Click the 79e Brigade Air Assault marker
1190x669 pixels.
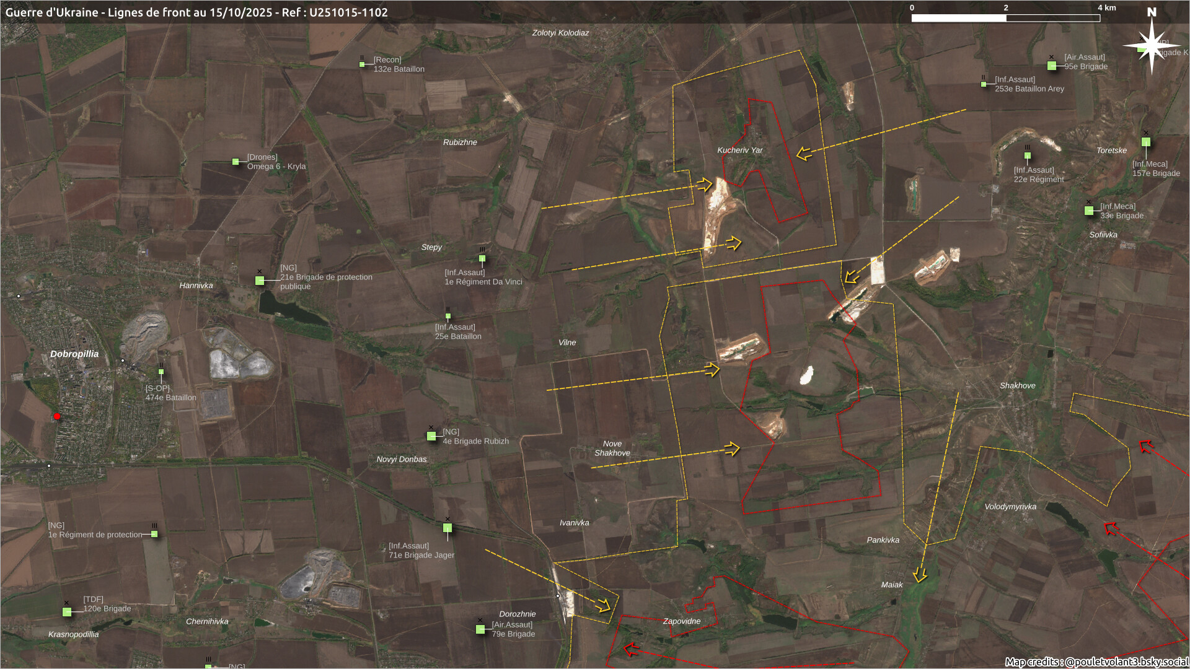click(x=480, y=629)
